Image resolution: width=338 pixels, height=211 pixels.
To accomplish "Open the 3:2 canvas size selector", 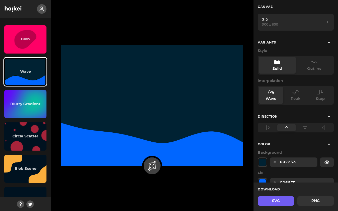I will click(296, 22).
